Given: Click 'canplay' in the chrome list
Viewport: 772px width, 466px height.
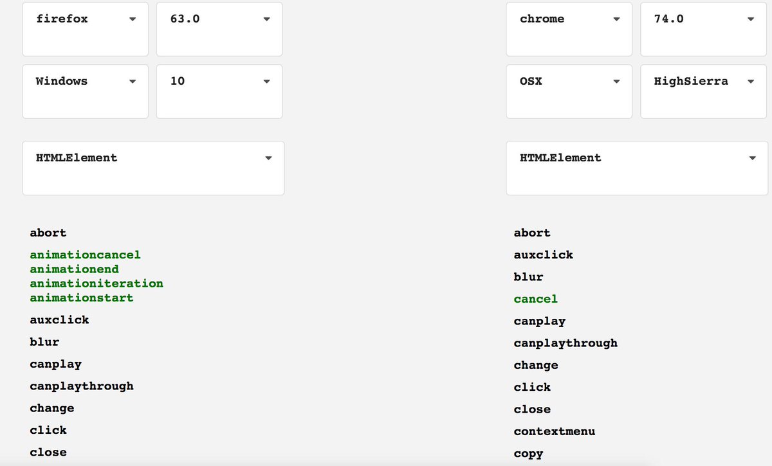Looking at the screenshot, I should tap(540, 321).
